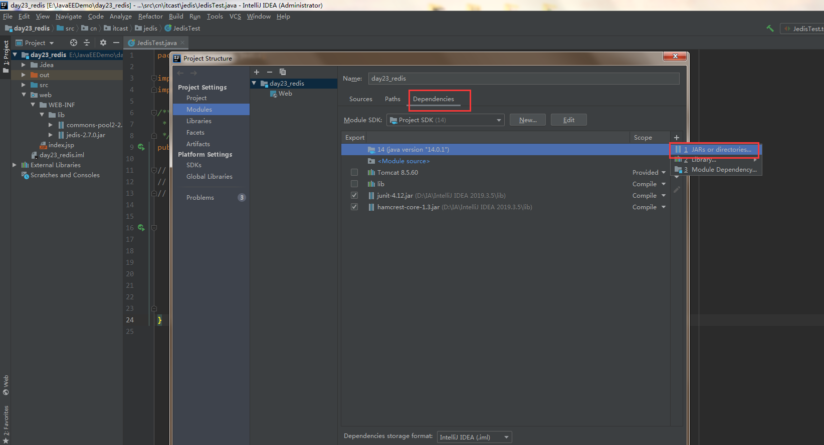The width and height of the screenshot is (824, 445).
Task: Click the Back arrow in Project Structure
Action: point(180,73)
